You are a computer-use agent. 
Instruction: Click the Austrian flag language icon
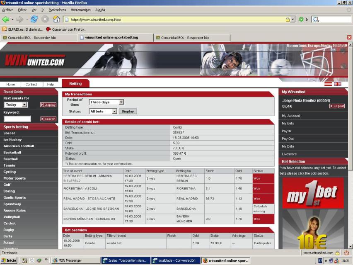329,84
